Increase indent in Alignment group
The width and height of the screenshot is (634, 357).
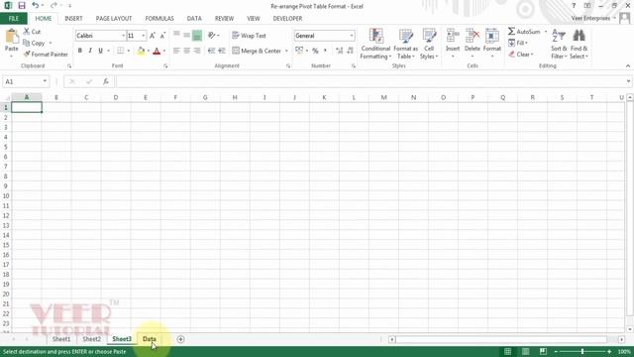[222, 51]
